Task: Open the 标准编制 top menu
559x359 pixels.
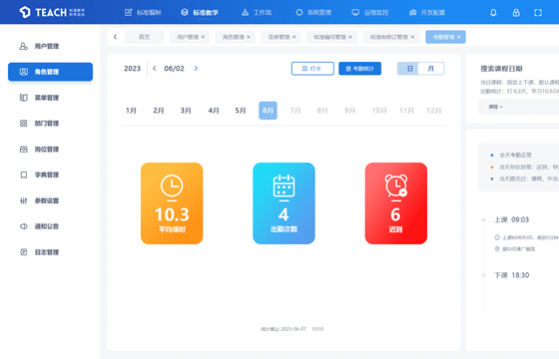Action: pyautogui.click(x=143, y=12)
